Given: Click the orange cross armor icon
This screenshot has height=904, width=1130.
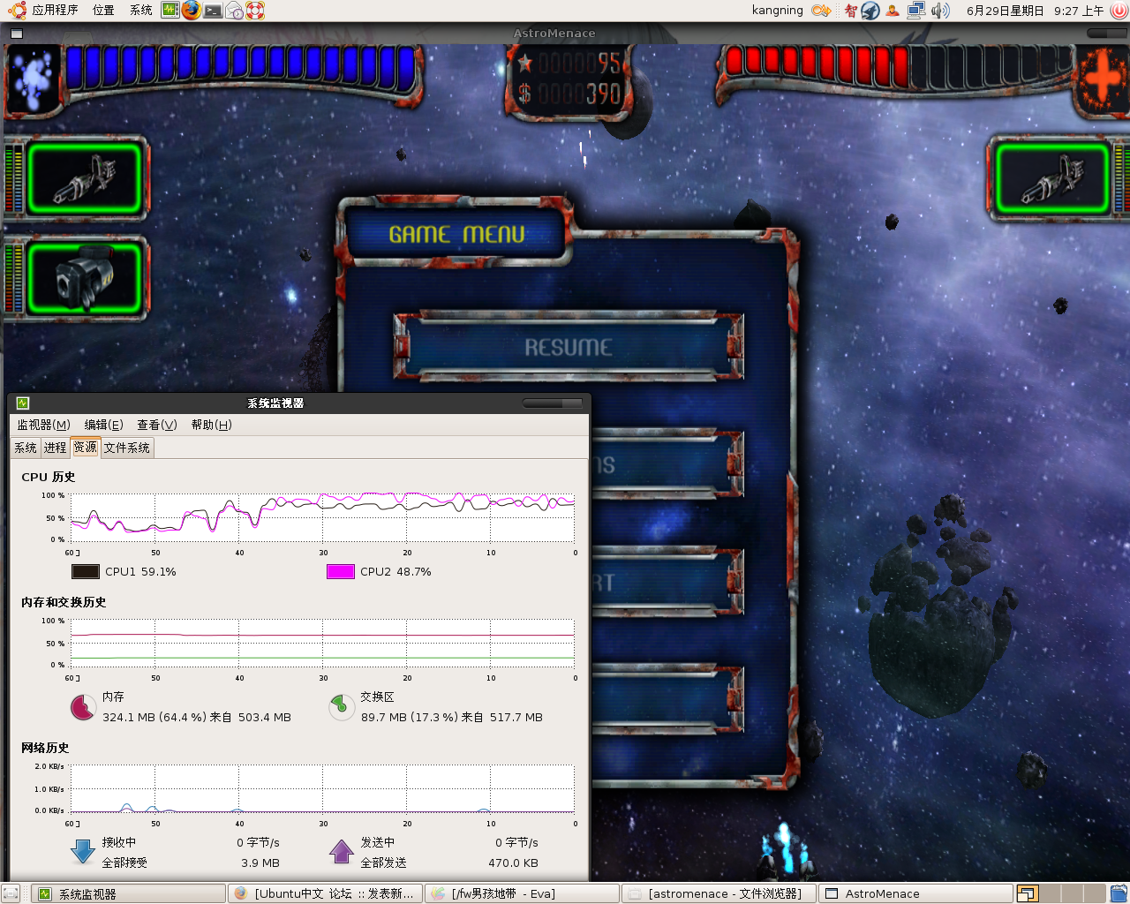Looking at the screenshot, I should 1103,80.
